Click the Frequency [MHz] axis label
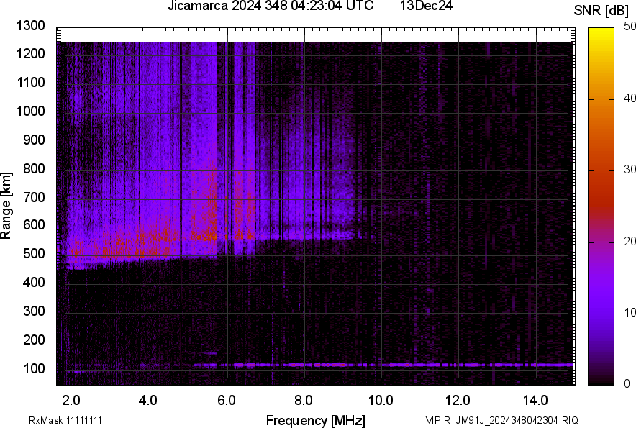 (x=315, y=419)
